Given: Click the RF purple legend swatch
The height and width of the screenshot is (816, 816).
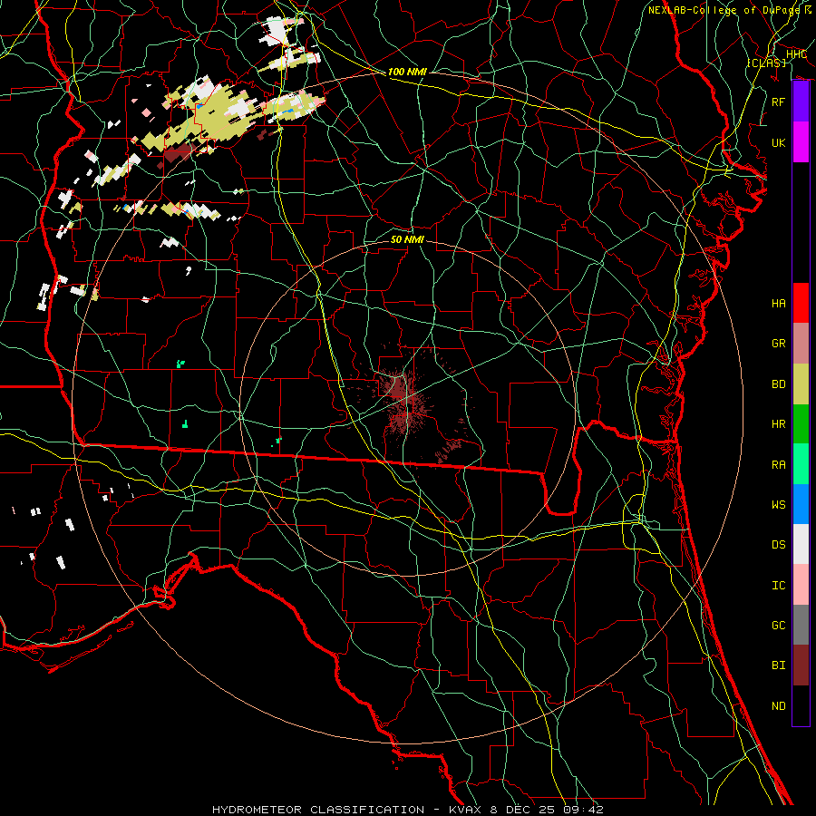Looking at the screenshot, I should point(801,102).
